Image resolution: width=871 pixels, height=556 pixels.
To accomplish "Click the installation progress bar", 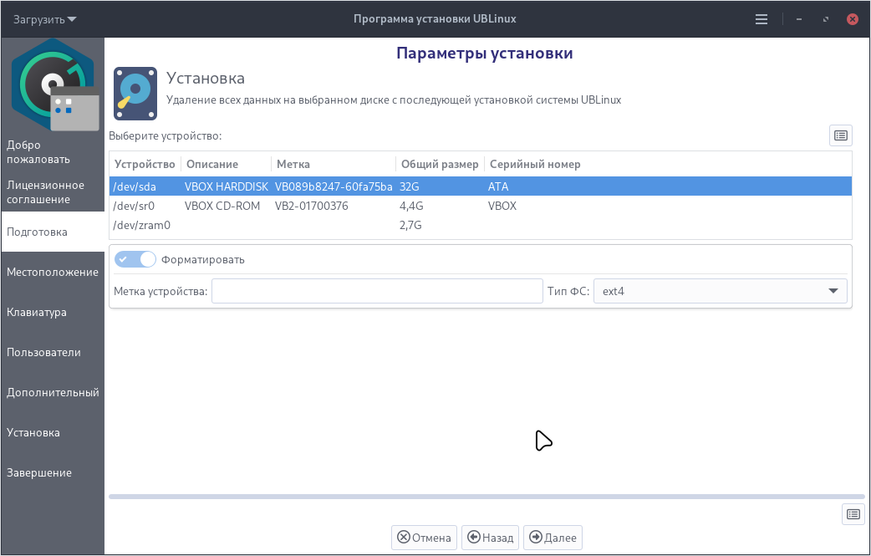I will point(486,497).
